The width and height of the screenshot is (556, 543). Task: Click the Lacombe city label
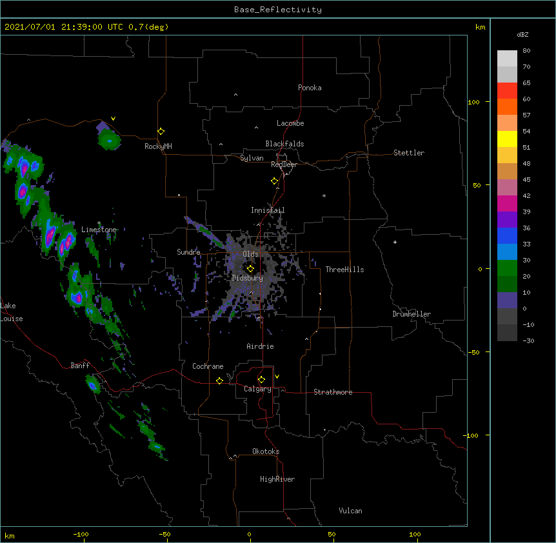290,123
